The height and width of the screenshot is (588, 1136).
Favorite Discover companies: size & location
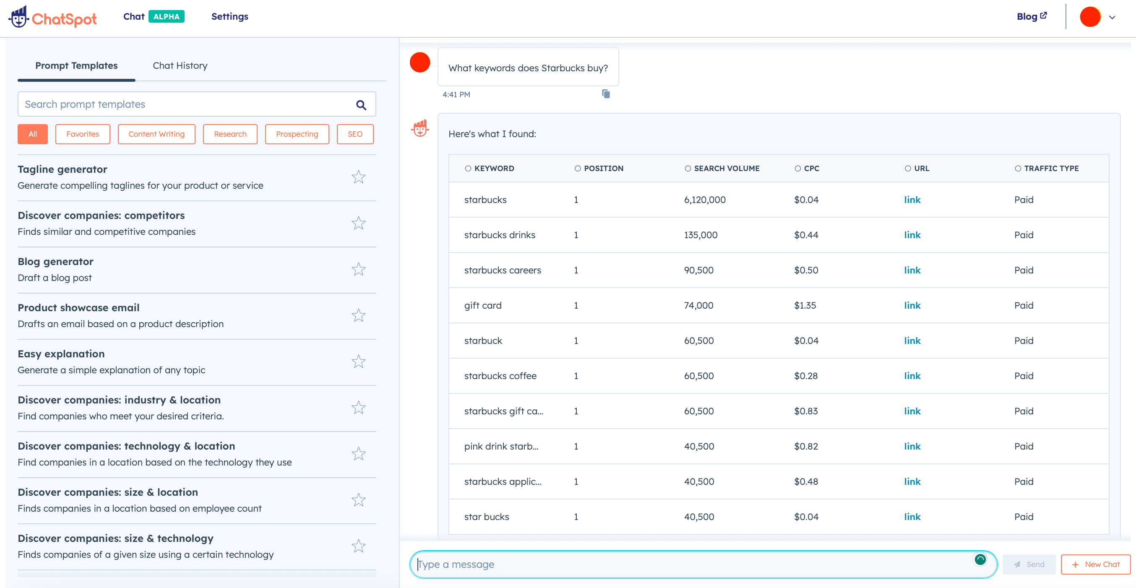tap(359, 500)
